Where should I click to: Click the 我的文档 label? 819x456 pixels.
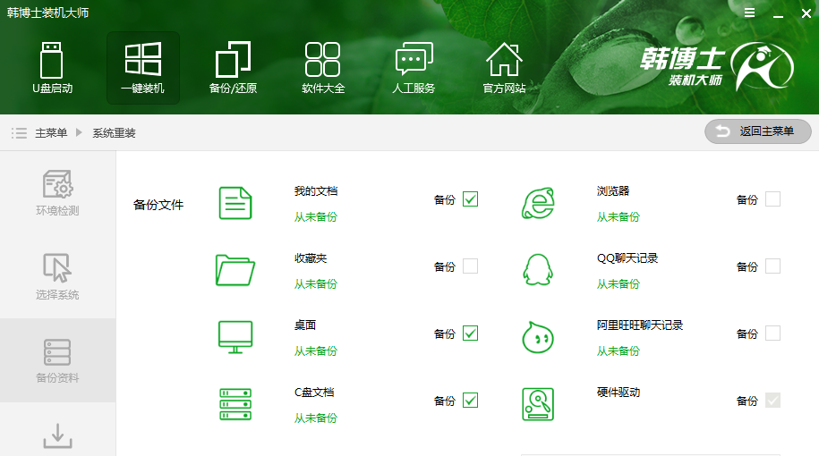[315, 191]
